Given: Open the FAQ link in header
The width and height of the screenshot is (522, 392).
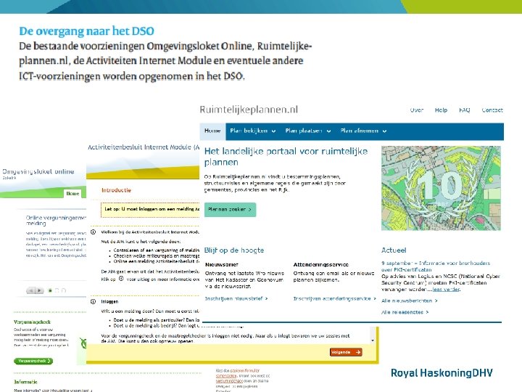Looking at the screenshot, I should point(465,110).
